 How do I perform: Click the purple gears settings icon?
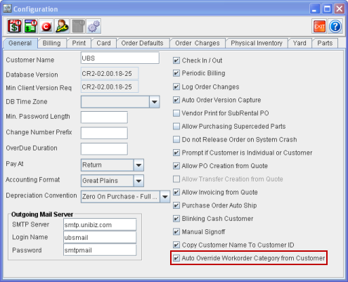[94, 26]
